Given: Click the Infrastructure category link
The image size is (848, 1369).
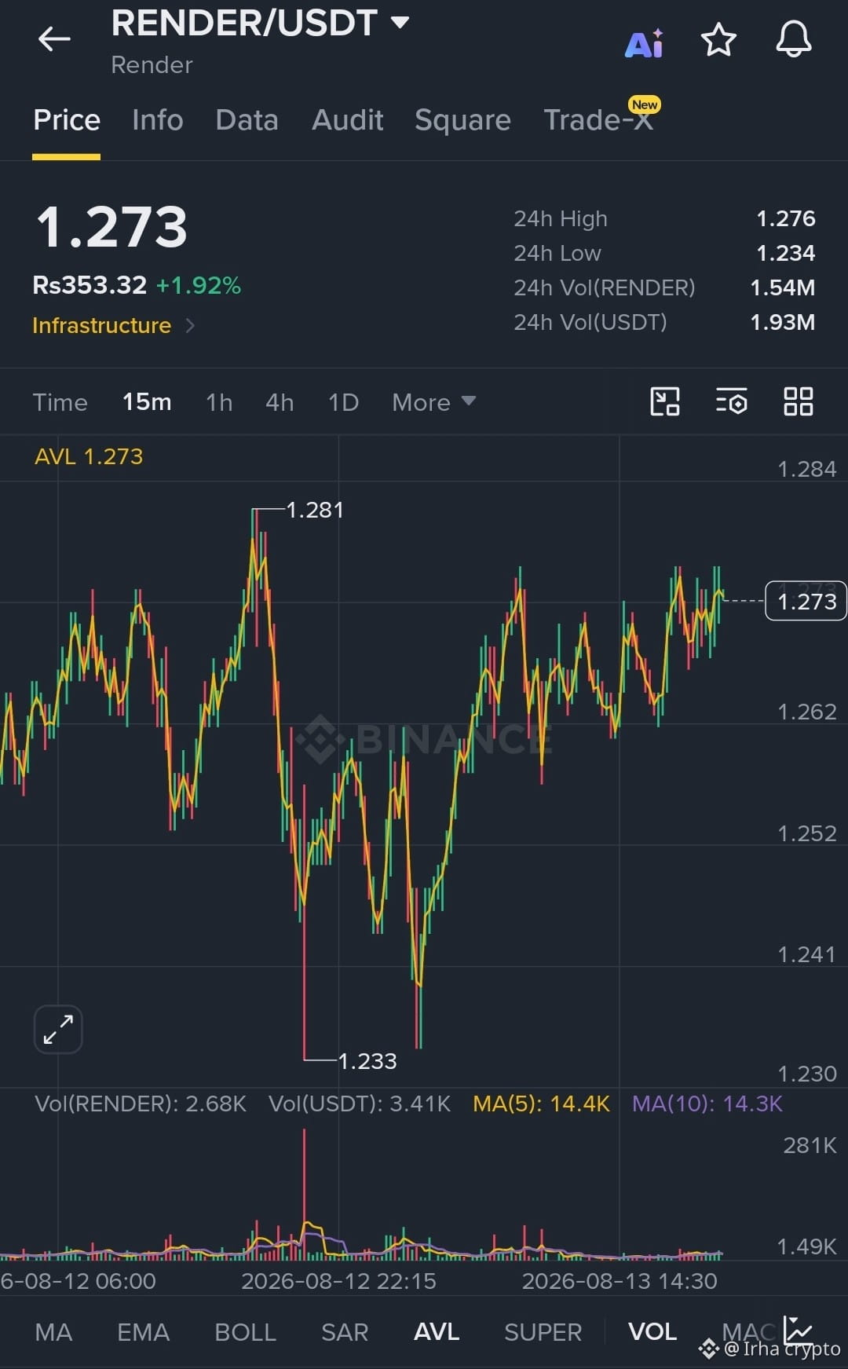Looking at the screenshot, I should click(x=101, y=325).
